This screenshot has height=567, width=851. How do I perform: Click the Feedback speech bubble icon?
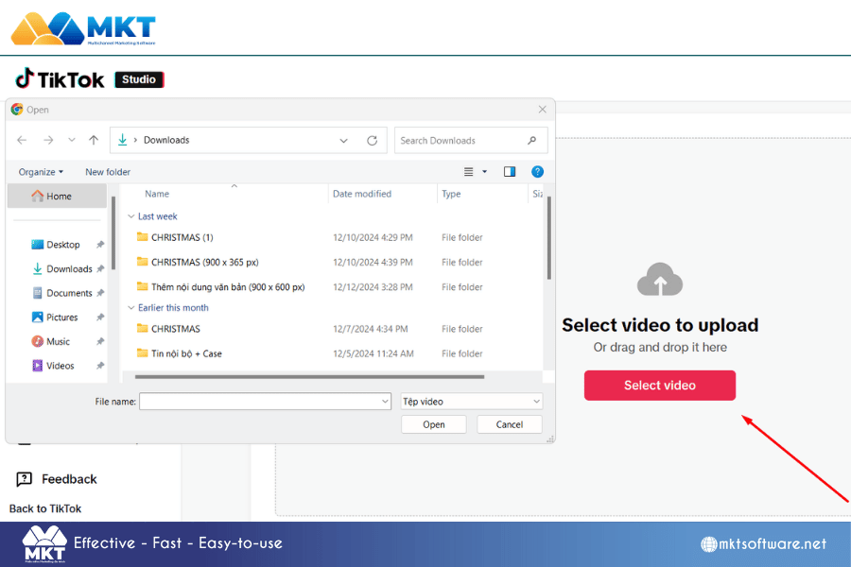pos(24,479)
